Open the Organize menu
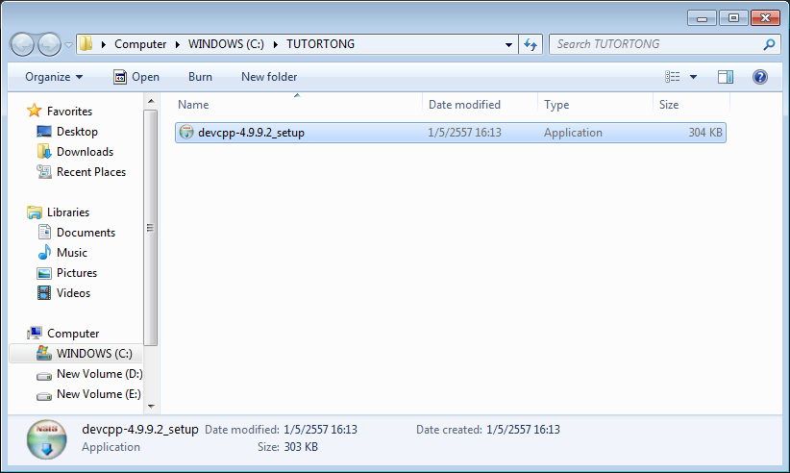This screenshot has height=473, width=790. (x=54, y=77)
